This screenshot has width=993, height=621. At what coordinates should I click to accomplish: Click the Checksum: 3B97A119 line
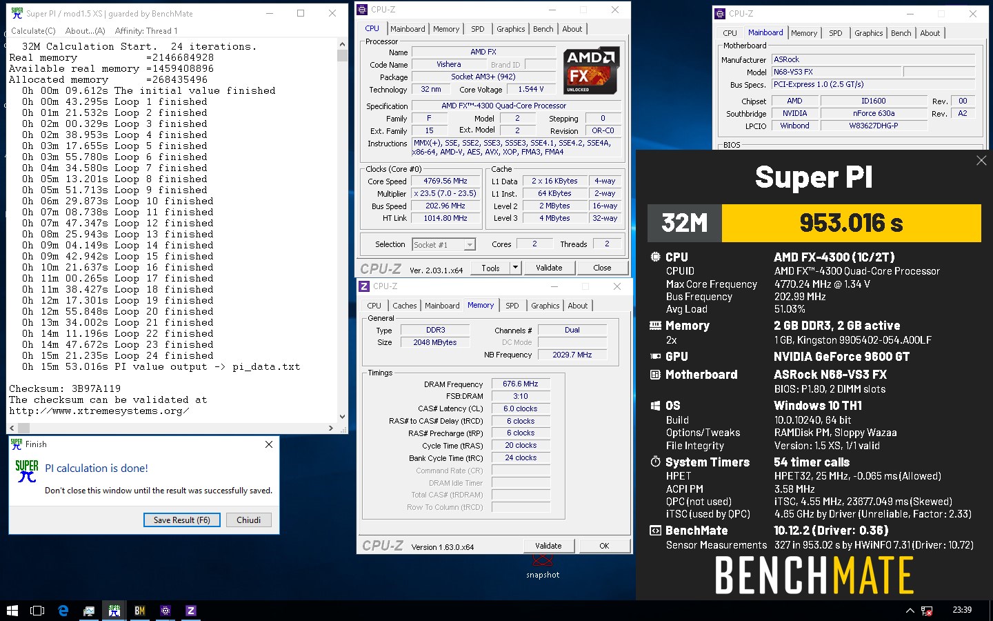65,388
